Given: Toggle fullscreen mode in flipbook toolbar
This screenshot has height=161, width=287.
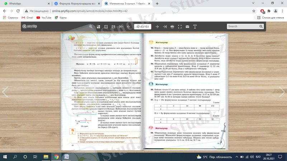Looking at the screenshot, I should pyautogui.click(x=180, y=26).
